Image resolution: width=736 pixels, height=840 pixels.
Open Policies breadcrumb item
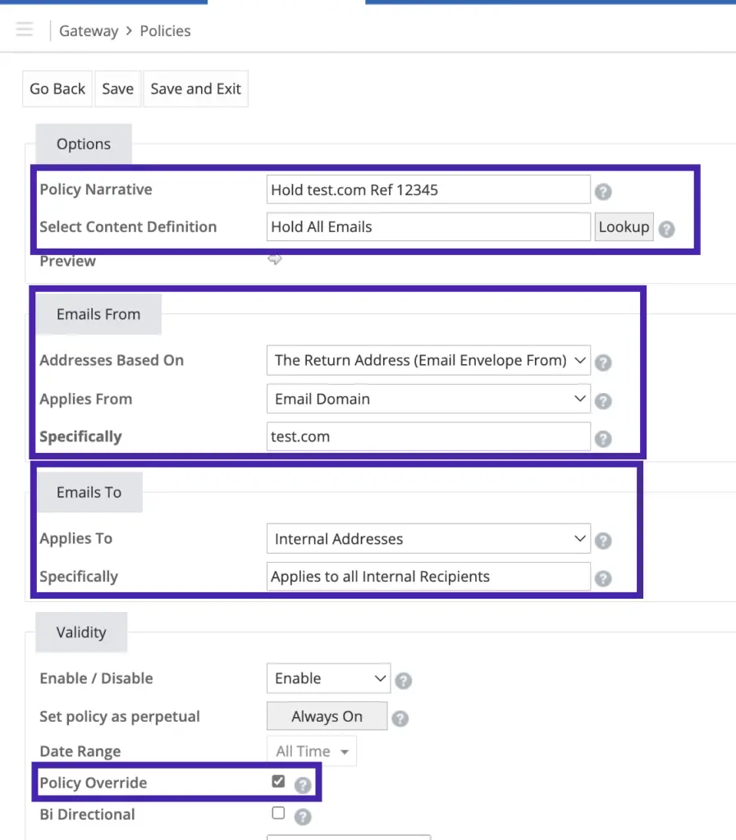(165, 31)
